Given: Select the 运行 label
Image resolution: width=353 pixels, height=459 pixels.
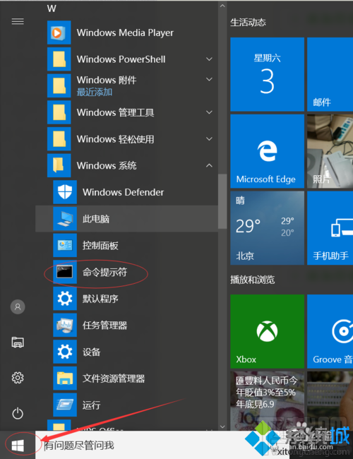Looking at the screenshot, I should [x=91, y=405].
